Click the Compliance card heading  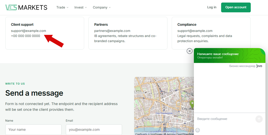187,24
